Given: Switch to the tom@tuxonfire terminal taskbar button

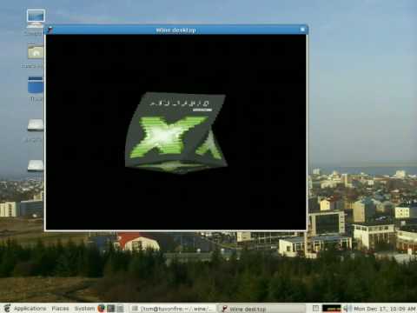Looking at the screenshot, I should [x=172, y=309].
